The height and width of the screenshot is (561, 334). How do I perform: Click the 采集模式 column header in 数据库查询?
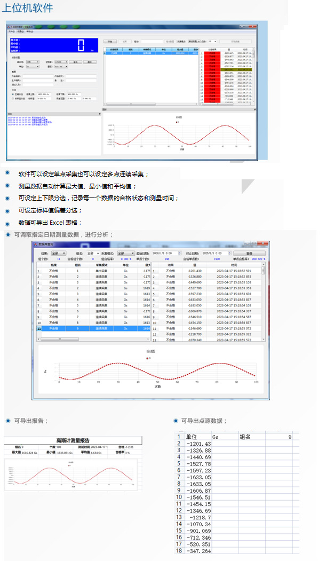[x=101, y=265]
